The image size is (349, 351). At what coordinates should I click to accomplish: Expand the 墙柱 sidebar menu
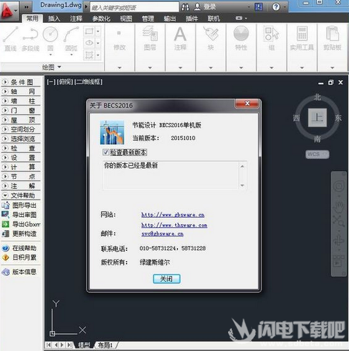[x=21, y=101]
